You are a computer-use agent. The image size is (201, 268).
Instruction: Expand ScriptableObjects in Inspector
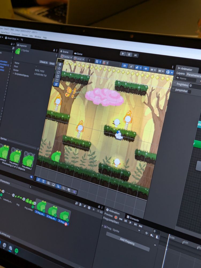(x=14, y=73)
